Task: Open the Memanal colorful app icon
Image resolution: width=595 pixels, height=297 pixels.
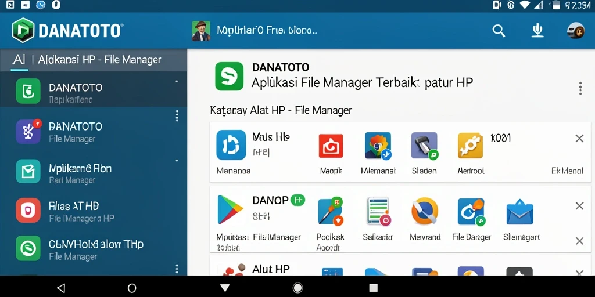Action: coord(378,146)
